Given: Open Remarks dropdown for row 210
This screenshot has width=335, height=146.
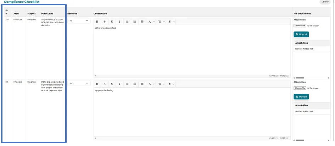Looking at the screenshot, I should pos(79,21).
